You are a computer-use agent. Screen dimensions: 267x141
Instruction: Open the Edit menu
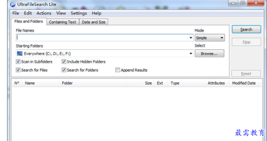[x=28, y=13]
